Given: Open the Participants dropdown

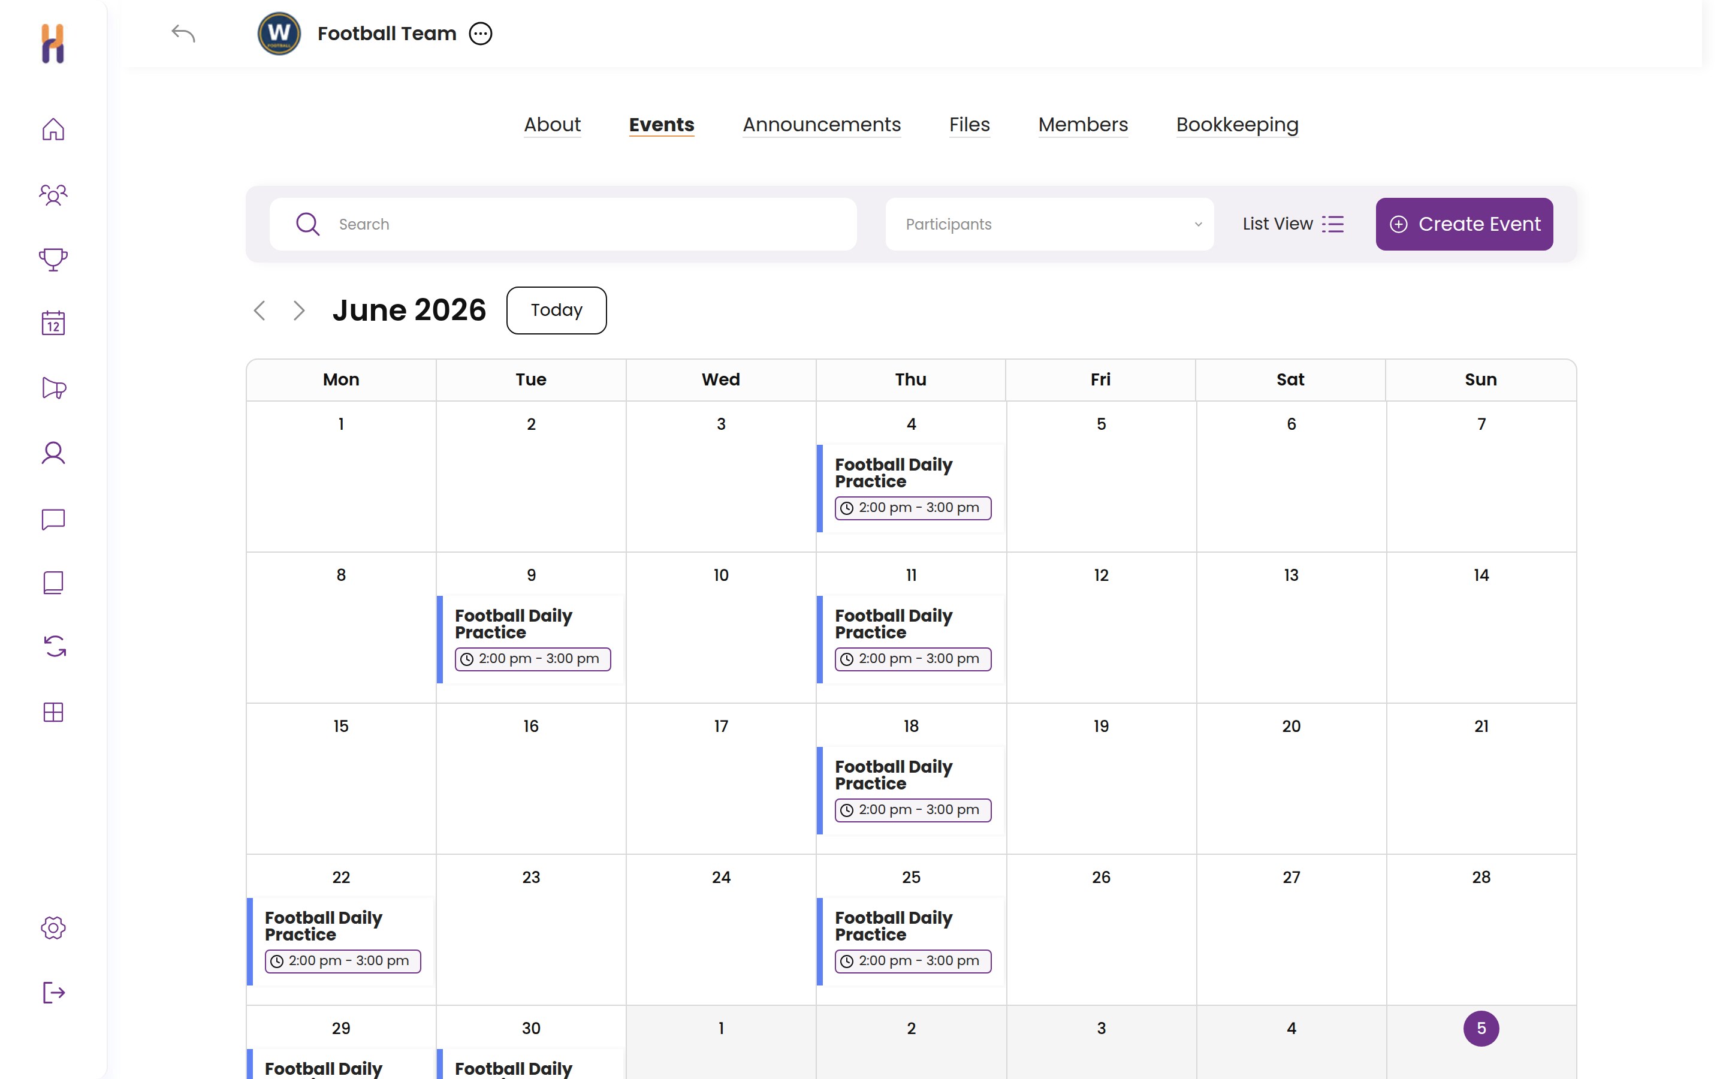Looking at the screenshot, I should (1049, 224).
